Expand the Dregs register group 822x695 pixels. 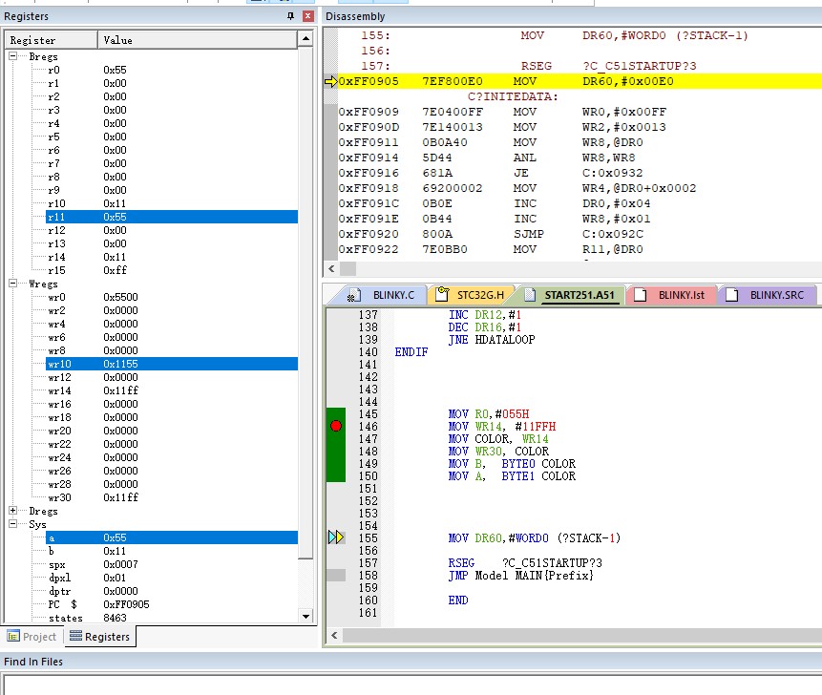[x=12, y=511]
